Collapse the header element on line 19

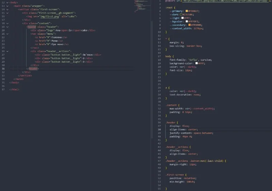point(7,27)
